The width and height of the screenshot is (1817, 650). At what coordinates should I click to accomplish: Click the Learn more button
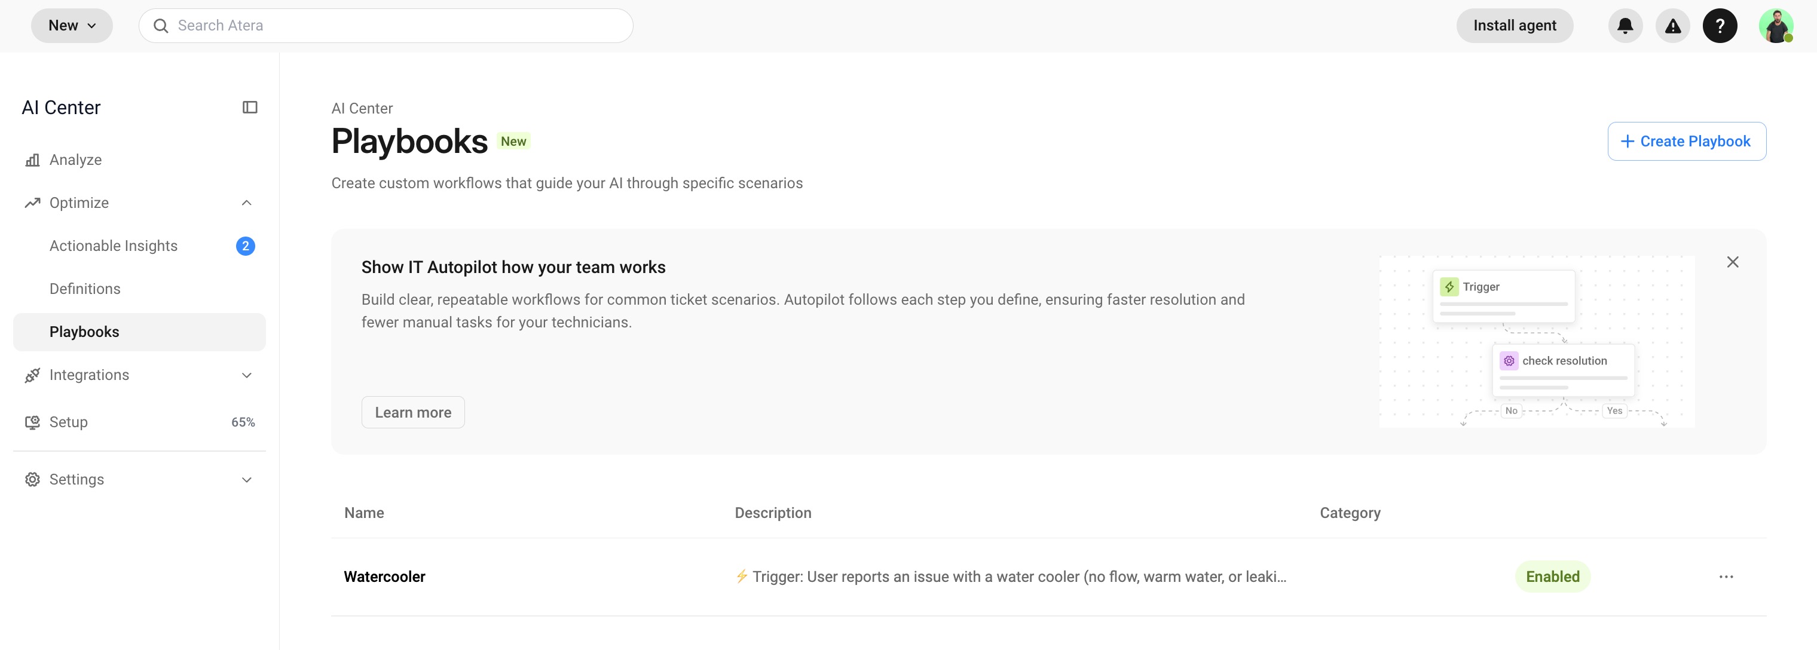click(412, 412)
